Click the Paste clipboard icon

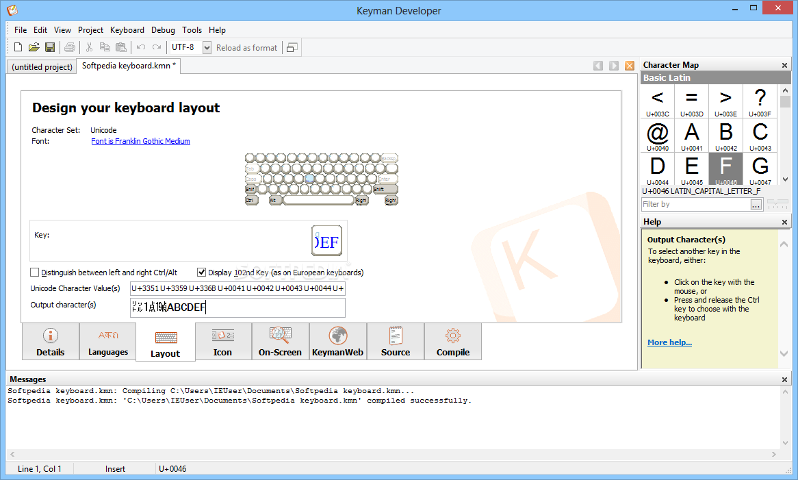(121, 47)
